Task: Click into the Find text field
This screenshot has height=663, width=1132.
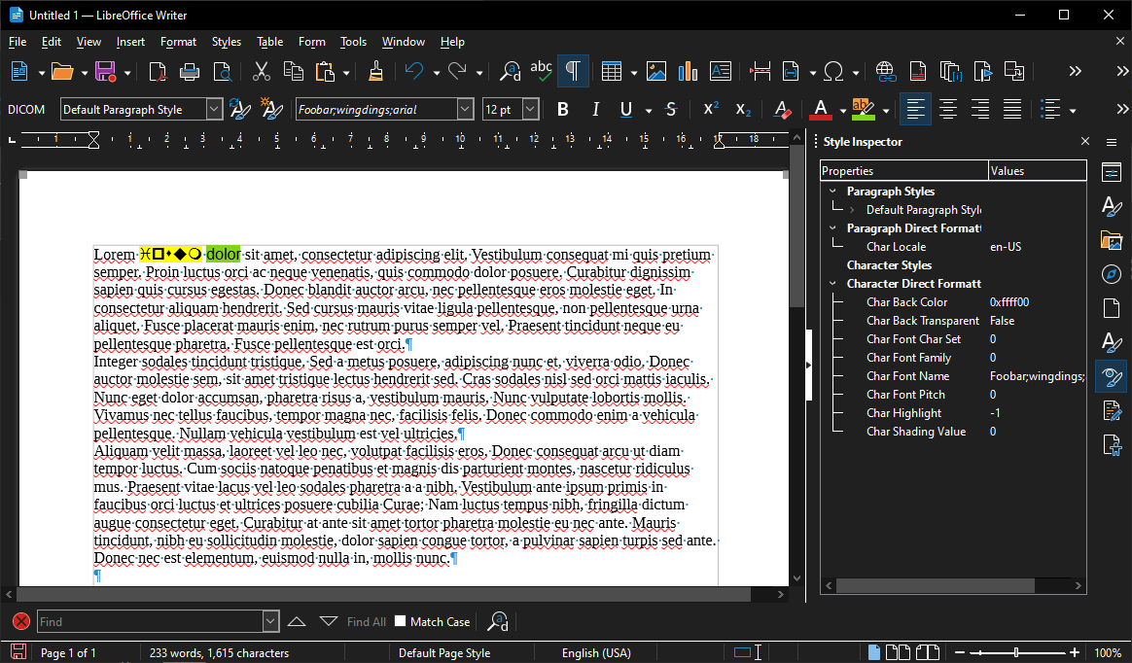Action: tap(150, 621)
